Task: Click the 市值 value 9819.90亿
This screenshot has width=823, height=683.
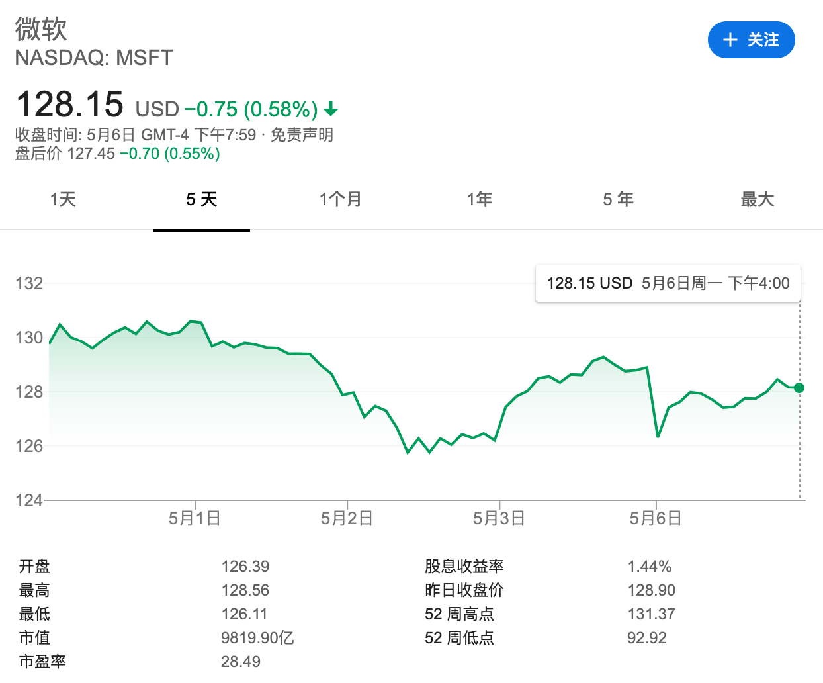Action: pyautogui.click(x=257, y=638)
